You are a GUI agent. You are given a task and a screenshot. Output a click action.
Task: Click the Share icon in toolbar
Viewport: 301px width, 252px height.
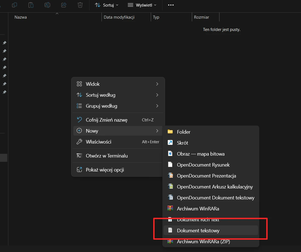pos(64,5)
